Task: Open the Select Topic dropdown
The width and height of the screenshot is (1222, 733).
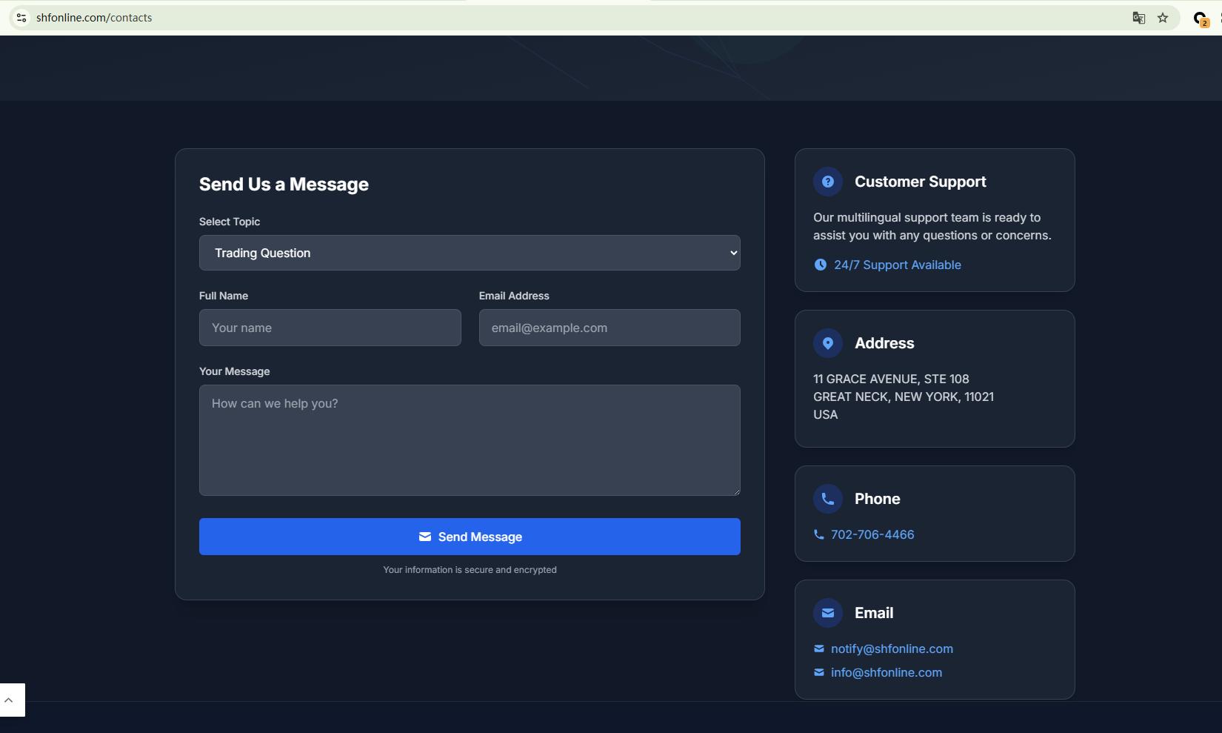Action: click(x=470, y=253)
